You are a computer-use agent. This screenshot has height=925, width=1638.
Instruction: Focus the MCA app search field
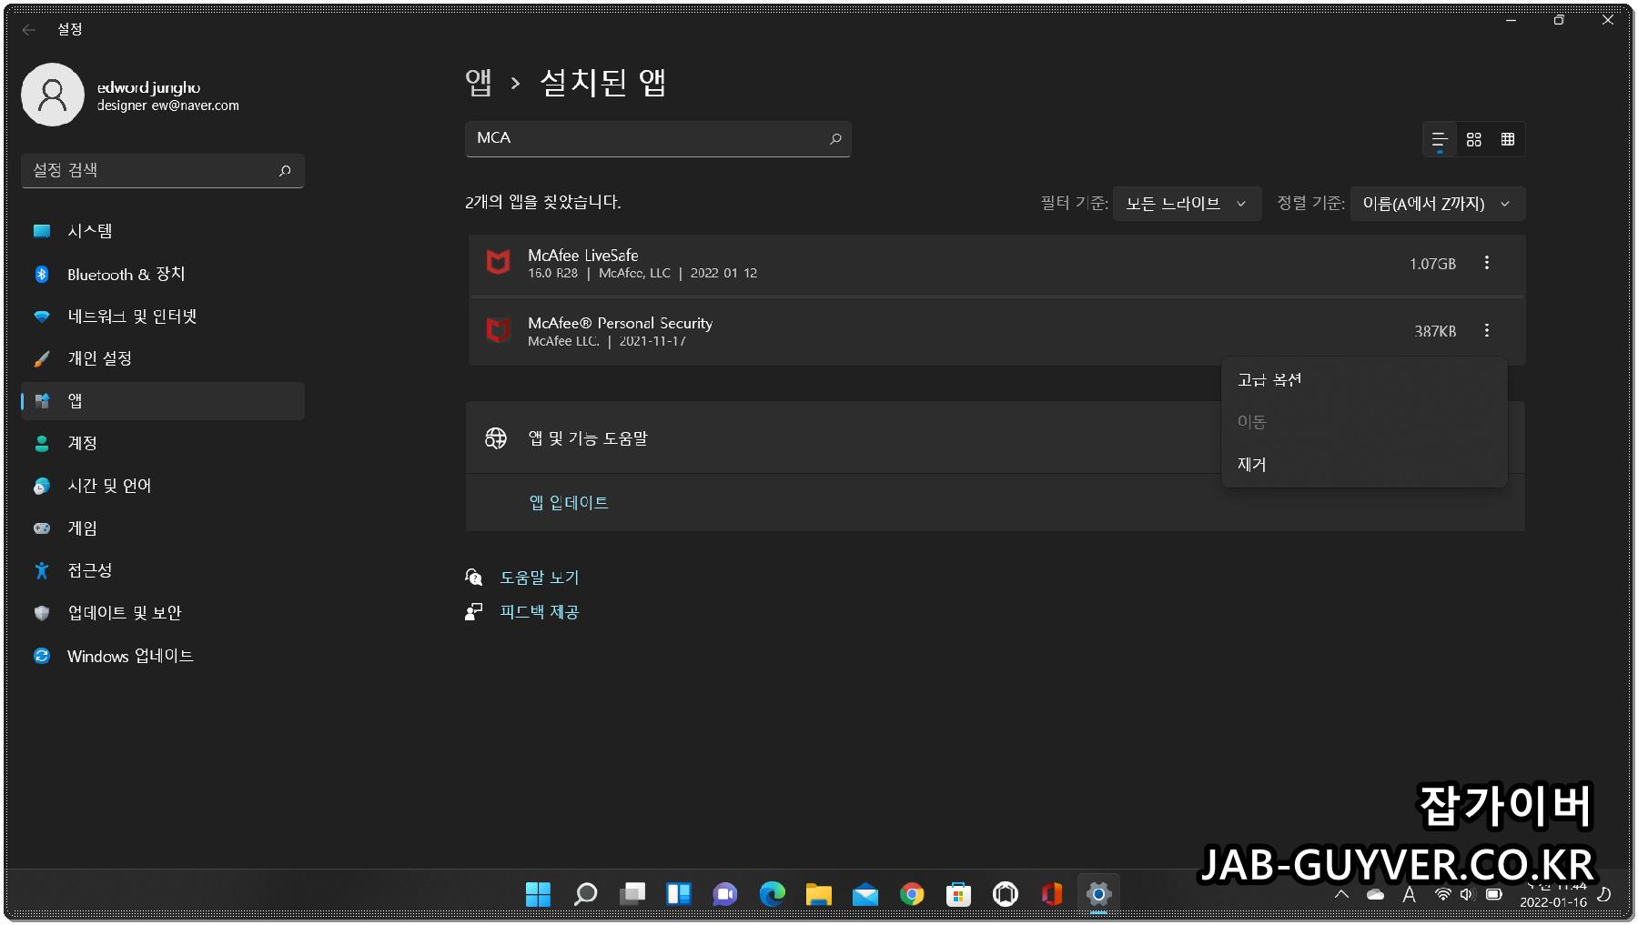[658, 138]
